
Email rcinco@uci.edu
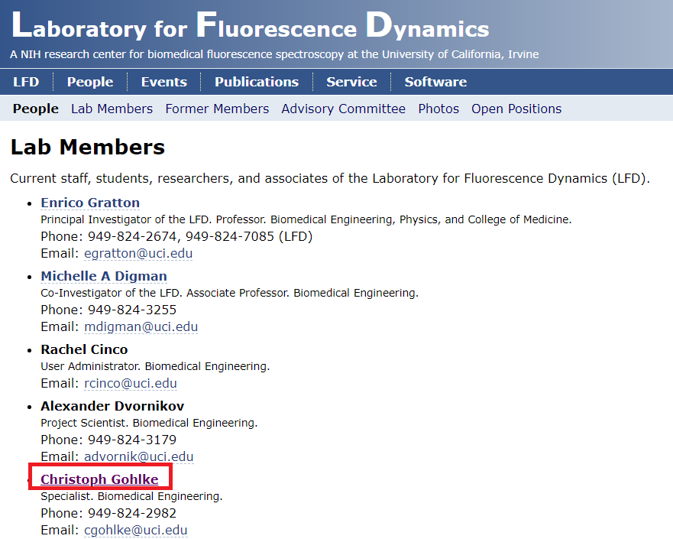pyautogui.click(x=131, y=383)
